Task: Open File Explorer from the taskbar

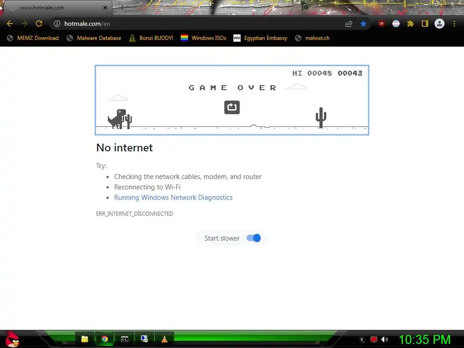Action: (85, 339)
